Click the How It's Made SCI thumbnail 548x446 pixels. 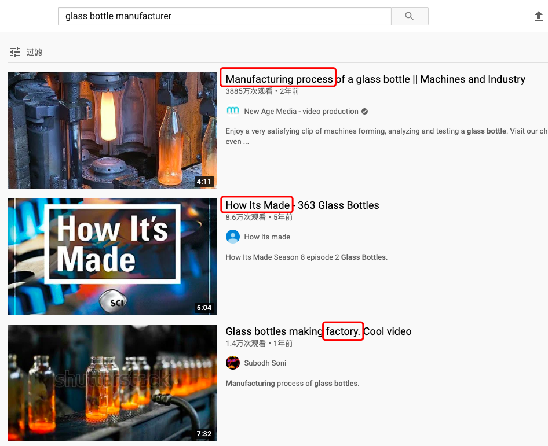coord(112,256)
